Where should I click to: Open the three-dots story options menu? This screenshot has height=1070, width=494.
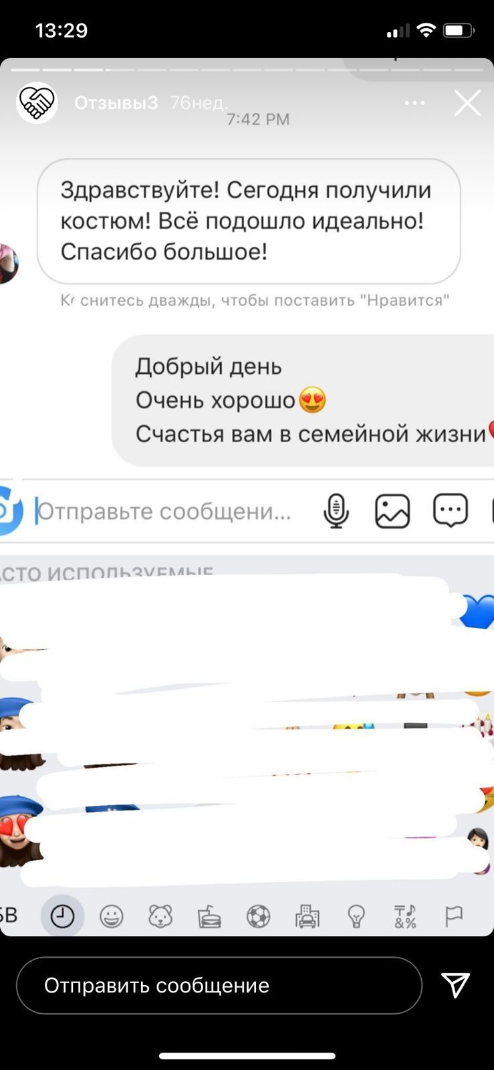[x=414, y=103]
